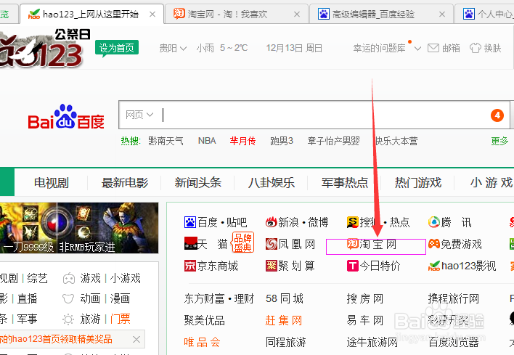Open 途牛旅游网 link
This screenshot has width=514, height=355.
tap(372, 342)
